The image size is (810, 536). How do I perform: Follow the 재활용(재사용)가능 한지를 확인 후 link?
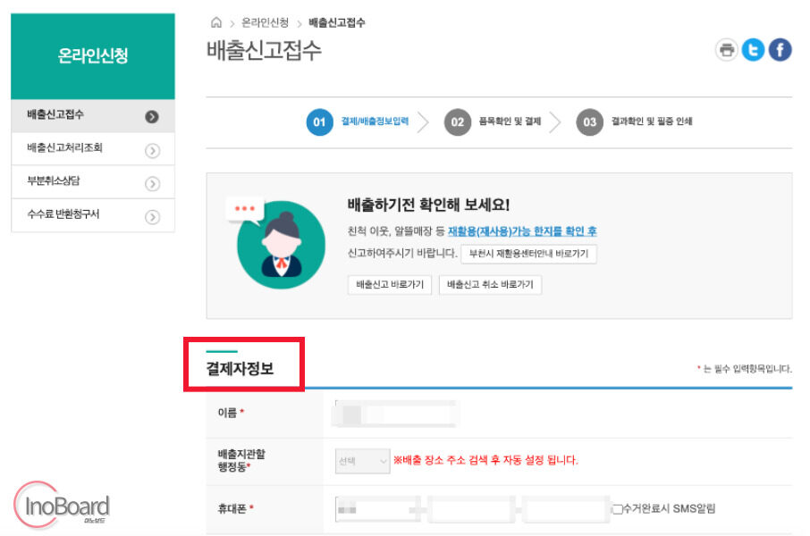522,231
